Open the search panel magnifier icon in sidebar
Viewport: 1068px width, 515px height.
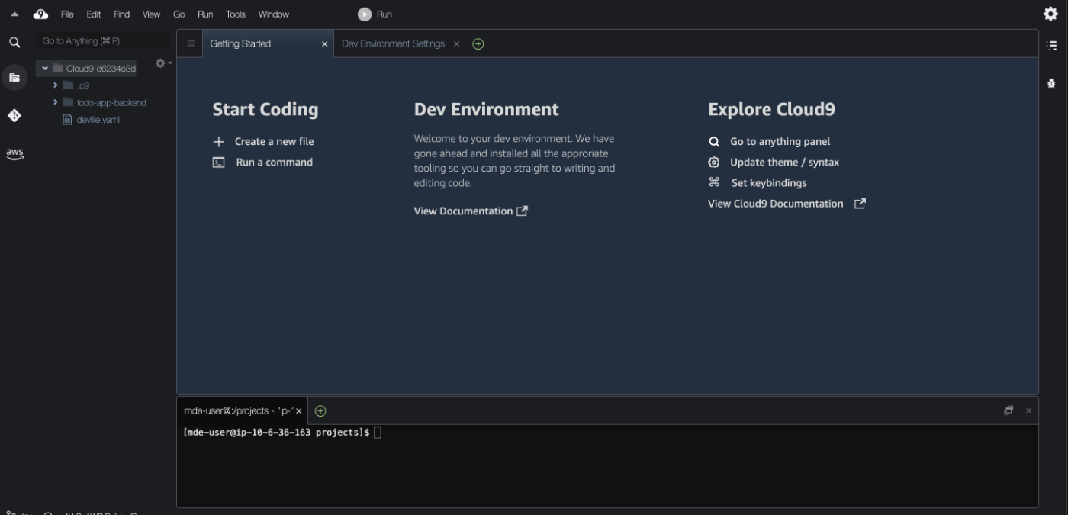click(x=14, y=43)
